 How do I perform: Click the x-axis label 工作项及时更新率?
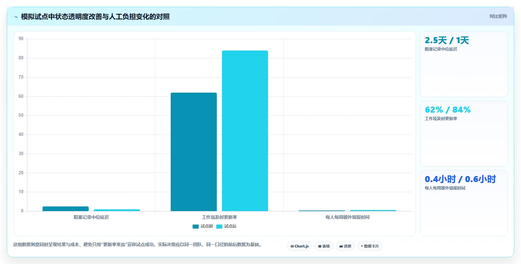coord(219,217)
